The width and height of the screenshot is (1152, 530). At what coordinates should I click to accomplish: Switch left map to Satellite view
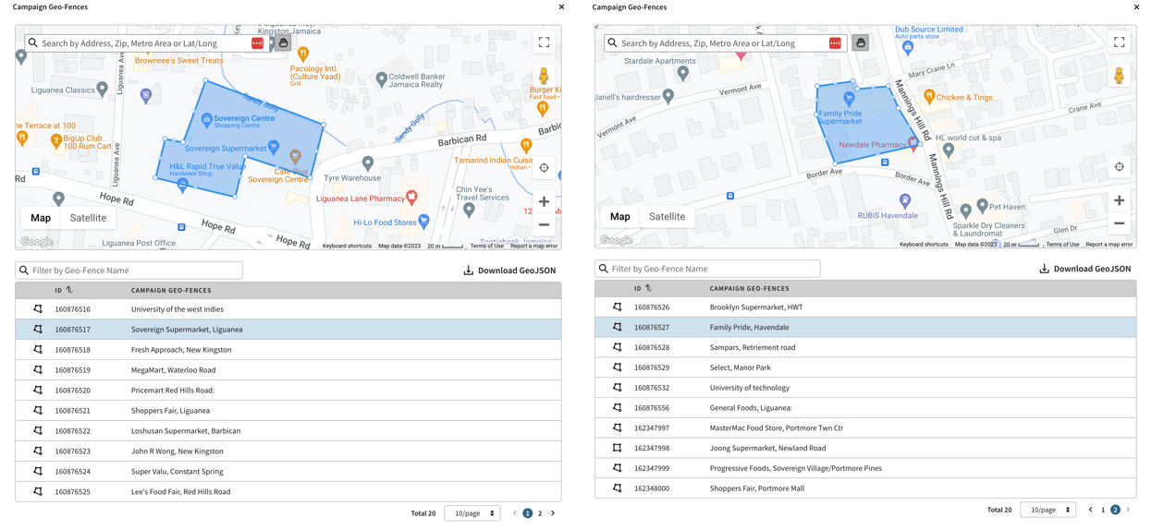pyautogui.click(x=88, y=218)
